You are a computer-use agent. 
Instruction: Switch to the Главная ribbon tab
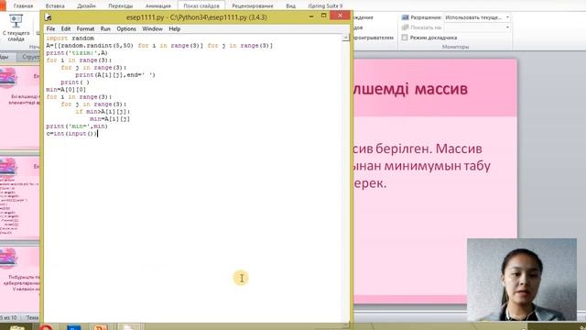(23, 6)
